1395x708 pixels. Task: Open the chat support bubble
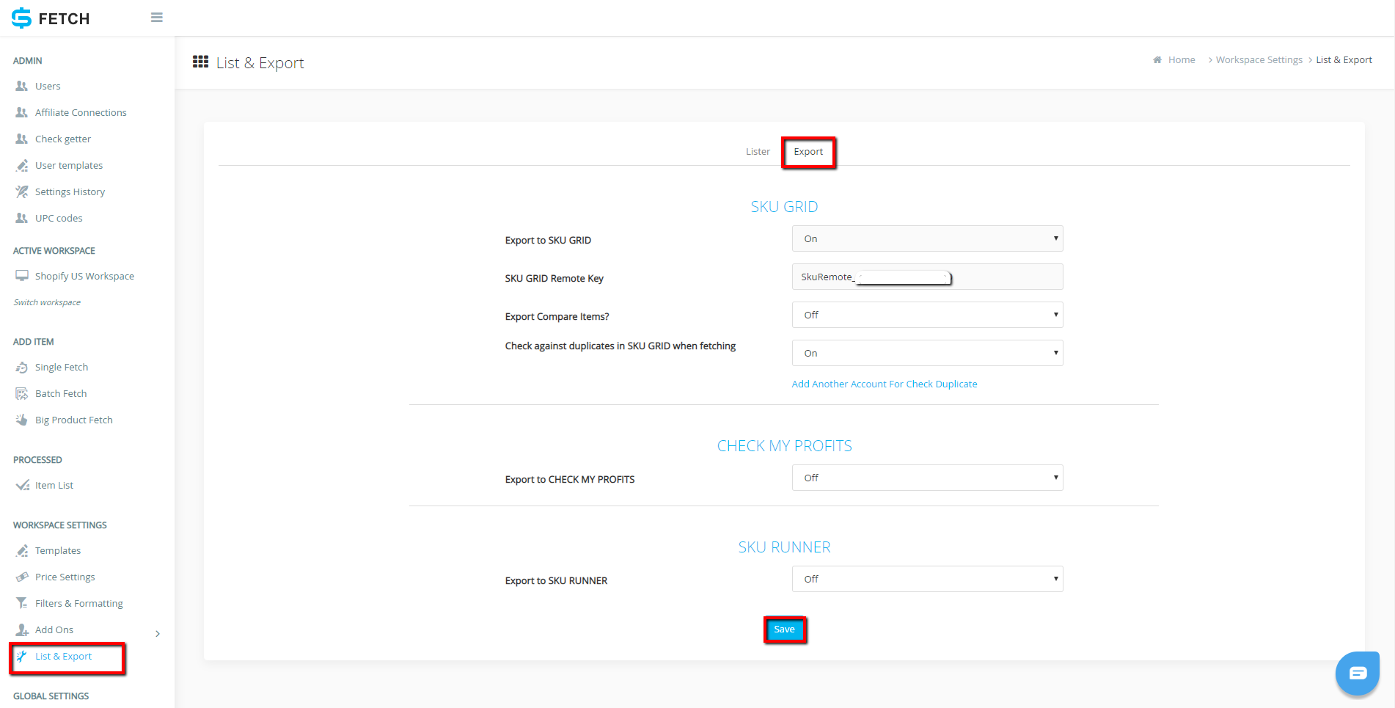click(1358, 673)
